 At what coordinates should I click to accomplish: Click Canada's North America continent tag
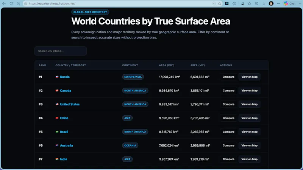[135, 91]
